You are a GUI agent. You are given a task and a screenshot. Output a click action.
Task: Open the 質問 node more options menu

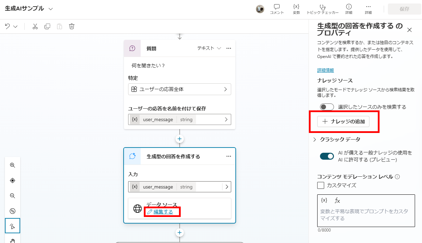pyautogui.click(x=229, y=48)
